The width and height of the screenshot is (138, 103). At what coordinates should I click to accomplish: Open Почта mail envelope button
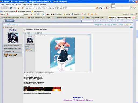(x=58, y=14)
